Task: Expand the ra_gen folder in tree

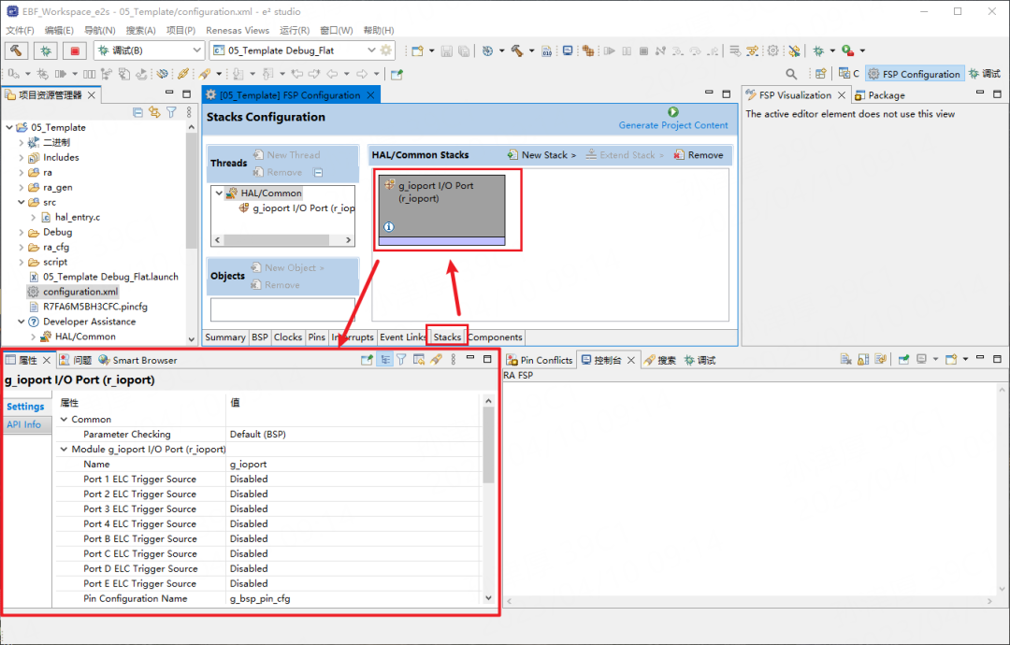Action: click(21, 187)
